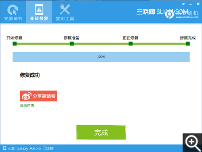This screenshot has height=152, width=202.
Task: Click the www.wmshua.com website text
Action: (187, 17)
